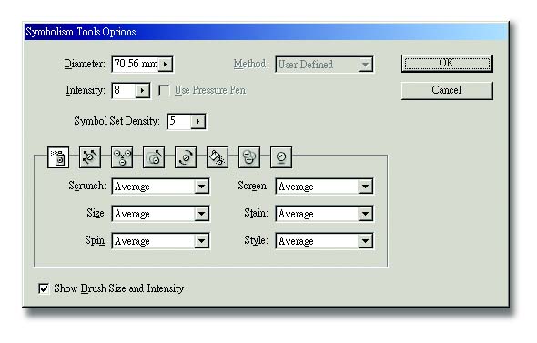Open the Scrunch dropdown menu
The width and height of the screenshot is (537, 343).
(x=202, y=187)
